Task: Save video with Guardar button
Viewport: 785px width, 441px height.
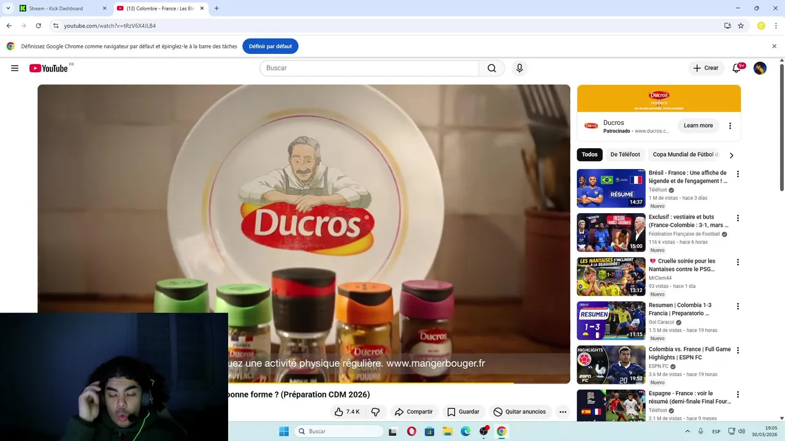Action: [x=463, y=412]
